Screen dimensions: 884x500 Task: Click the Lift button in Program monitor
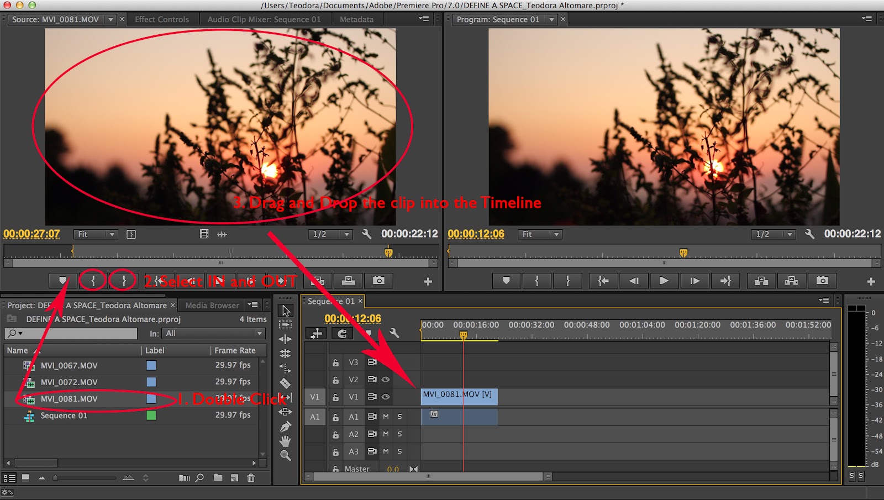761,281
